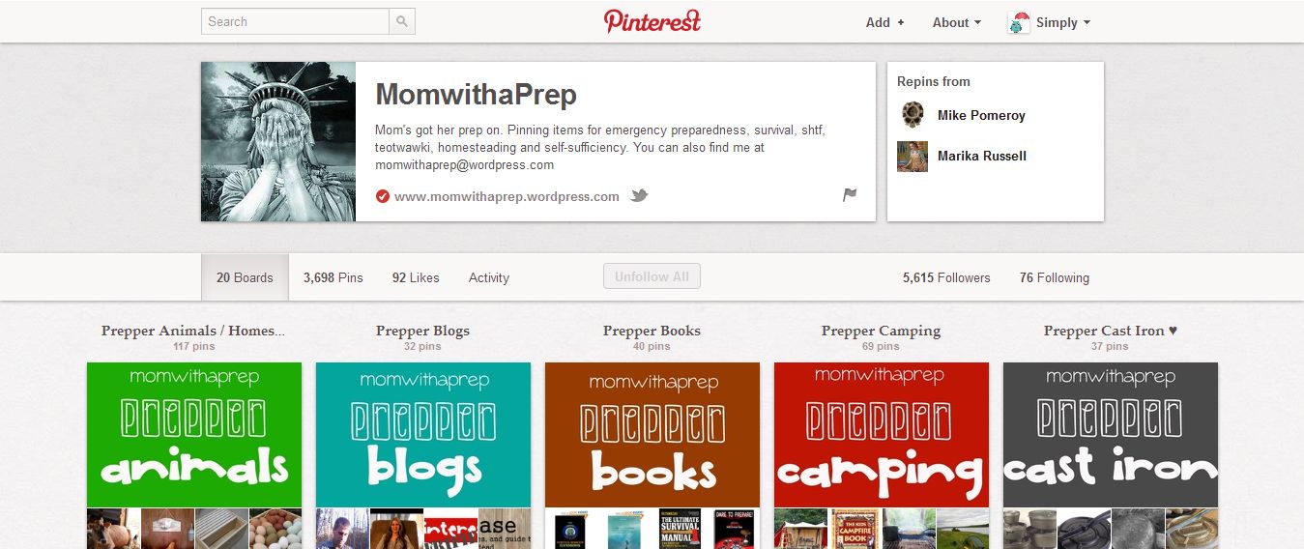
Task: View the 5,615 Followers list
Action: click(x=946, y=277)
